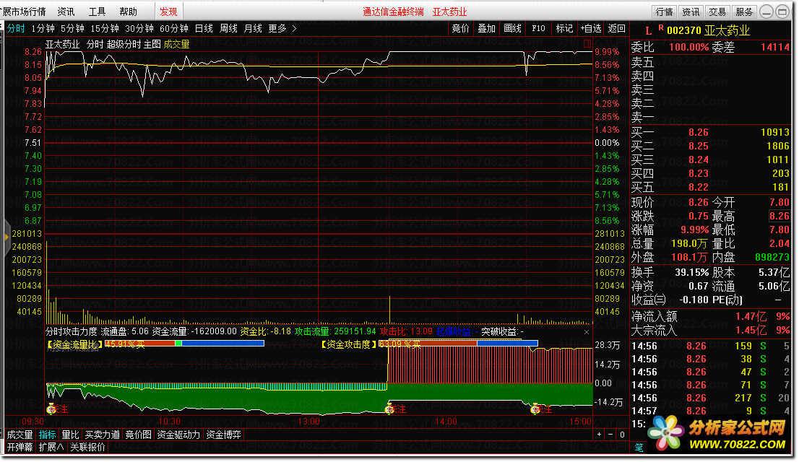This screenshot has width=799, height=462.
Task: Open the 工具 menu
Action: click(97, 12)
